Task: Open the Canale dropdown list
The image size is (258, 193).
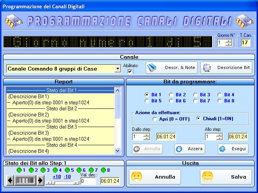Action: 118,69
